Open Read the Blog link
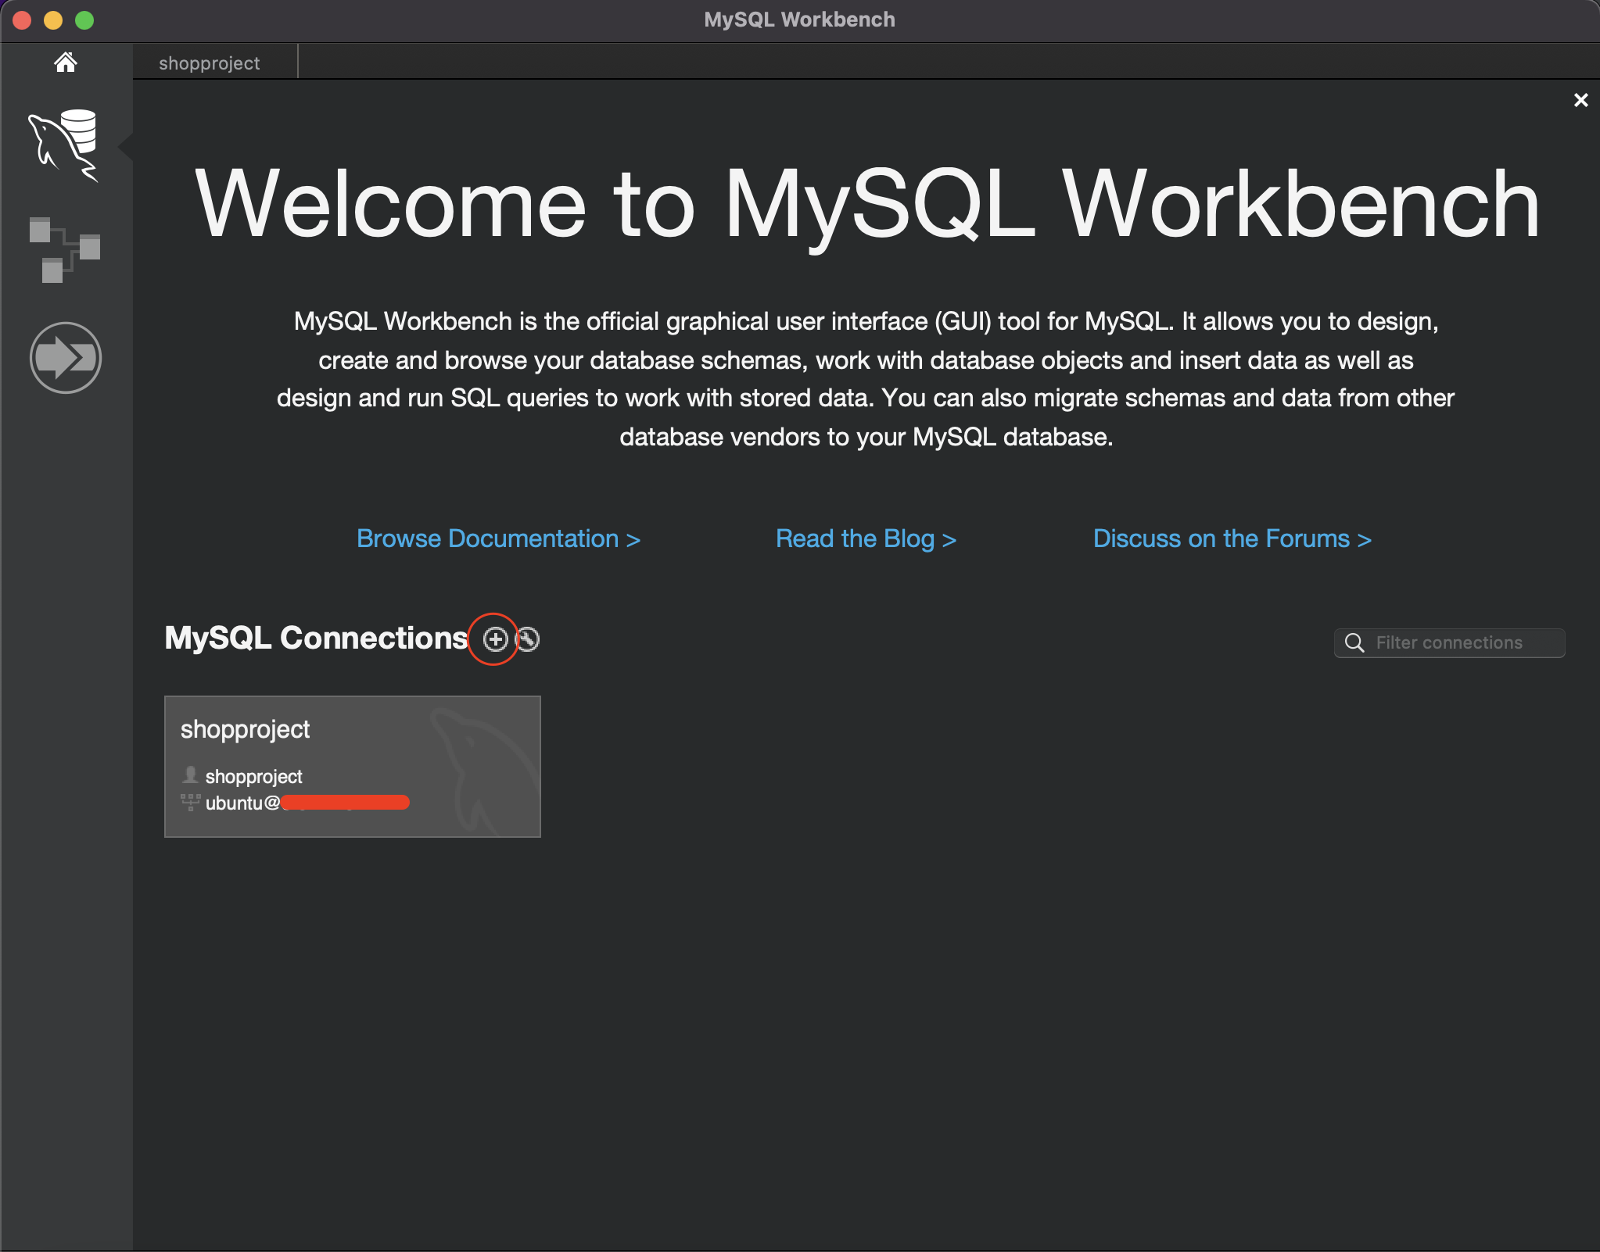Screen dimensions: 1600x1252 pos(866,538)
